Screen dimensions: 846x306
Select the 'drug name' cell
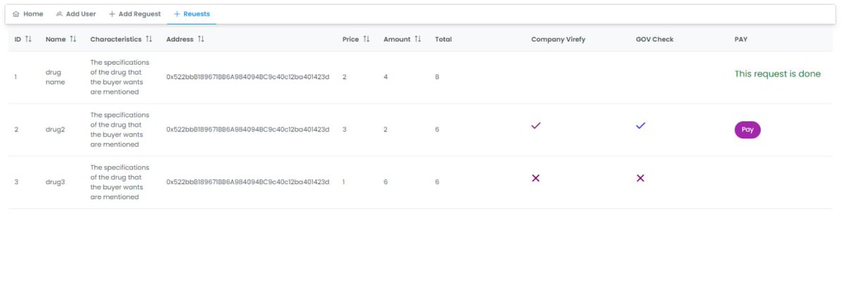[55, 77]
